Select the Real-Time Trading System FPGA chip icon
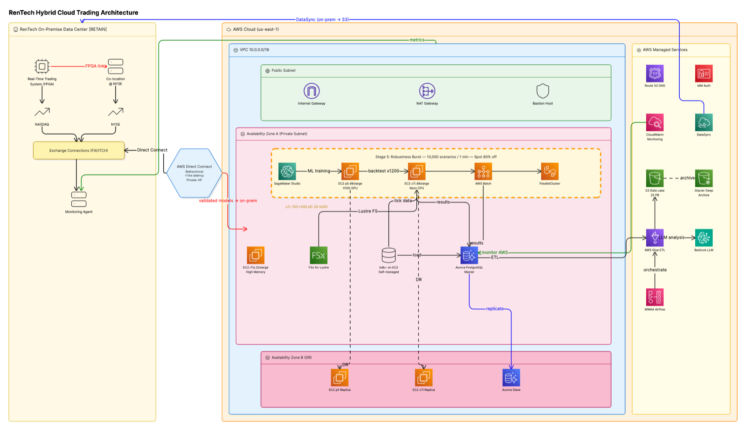 point(42,66)
